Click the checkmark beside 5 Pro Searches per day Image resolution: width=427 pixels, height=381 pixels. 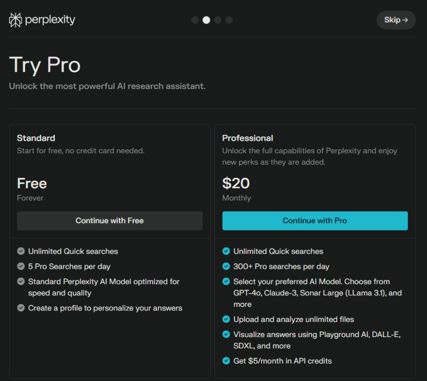coord(21,266)
